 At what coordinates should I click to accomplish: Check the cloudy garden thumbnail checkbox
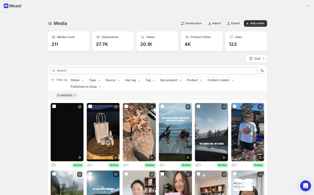pyautogui.click(x=54, y=174)
